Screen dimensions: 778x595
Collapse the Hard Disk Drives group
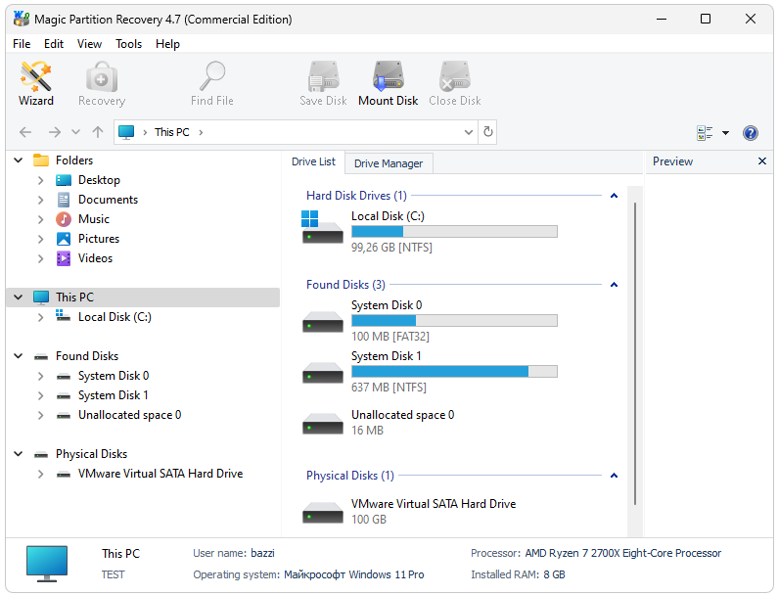click(x=614, y=196)
